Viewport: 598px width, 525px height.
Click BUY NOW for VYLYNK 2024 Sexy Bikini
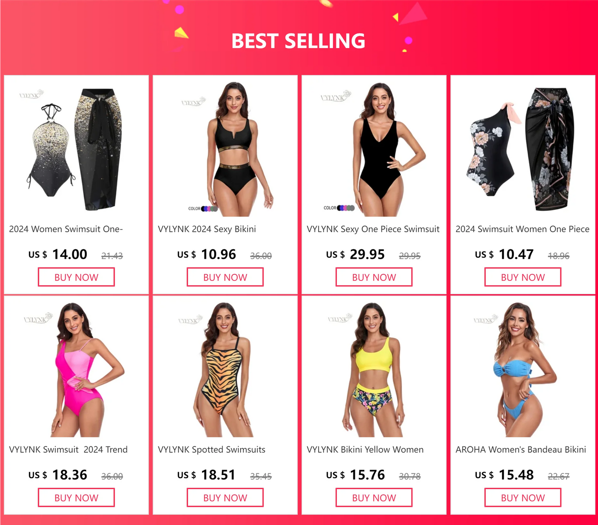point(225,277)
